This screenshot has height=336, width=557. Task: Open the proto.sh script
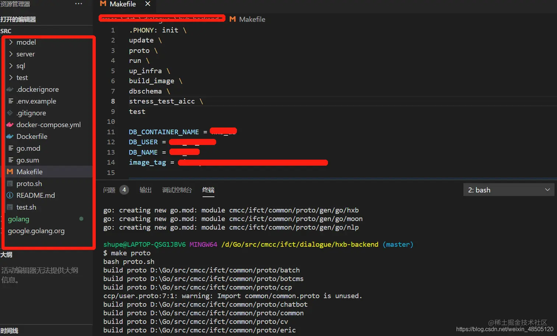click(x=29, y=184)
